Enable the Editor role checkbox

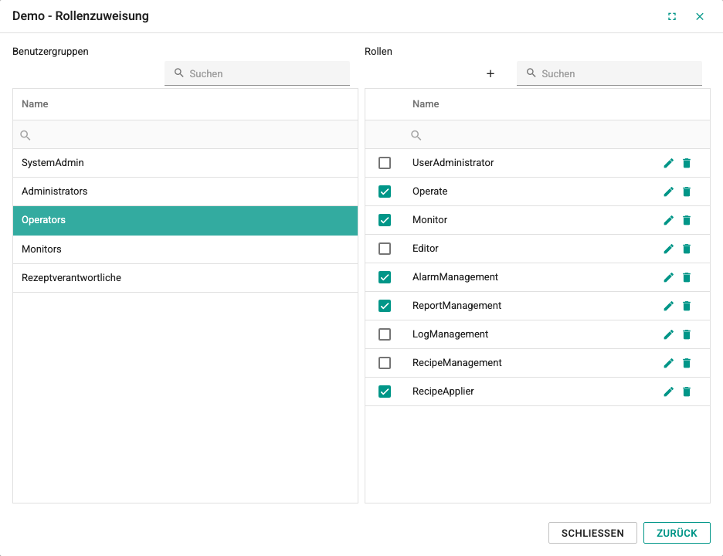pos(385,249)
